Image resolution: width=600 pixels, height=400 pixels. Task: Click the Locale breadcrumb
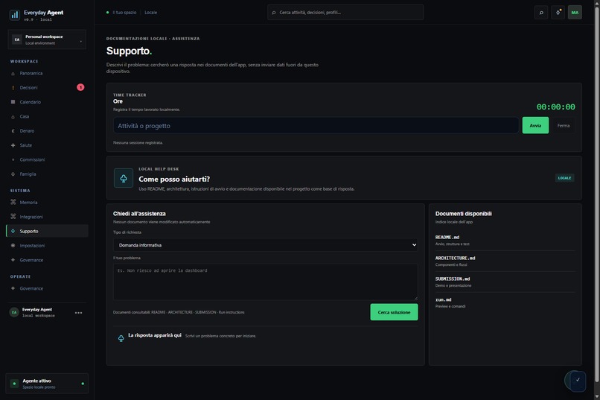[151, 13]
